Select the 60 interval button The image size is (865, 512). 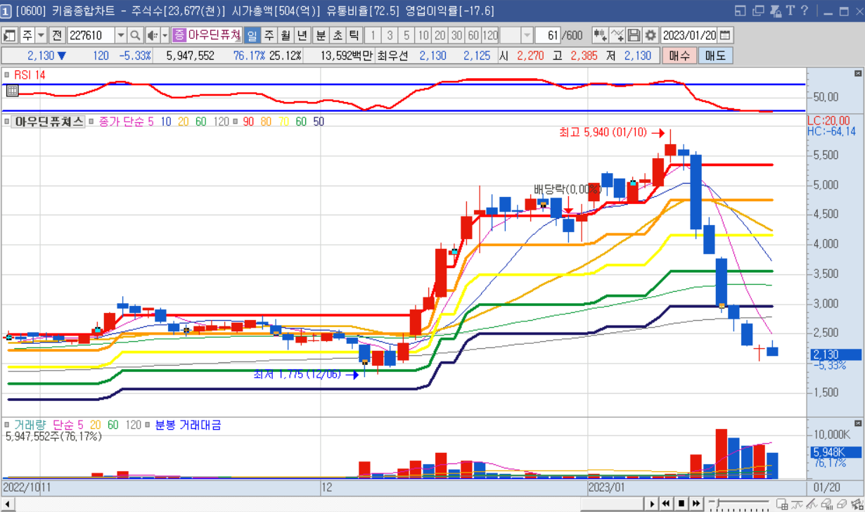coord(473,35)
